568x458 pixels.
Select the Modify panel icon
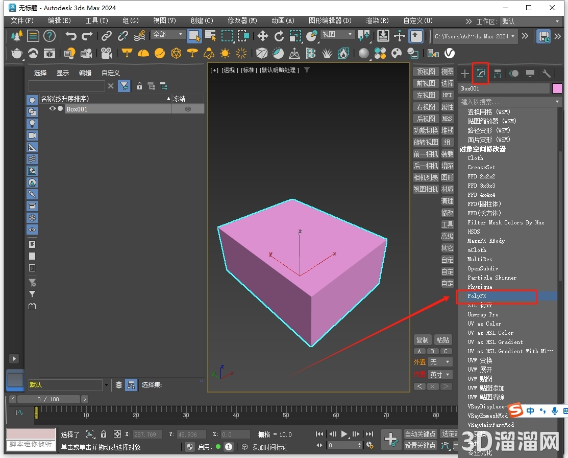coord(480,73)
